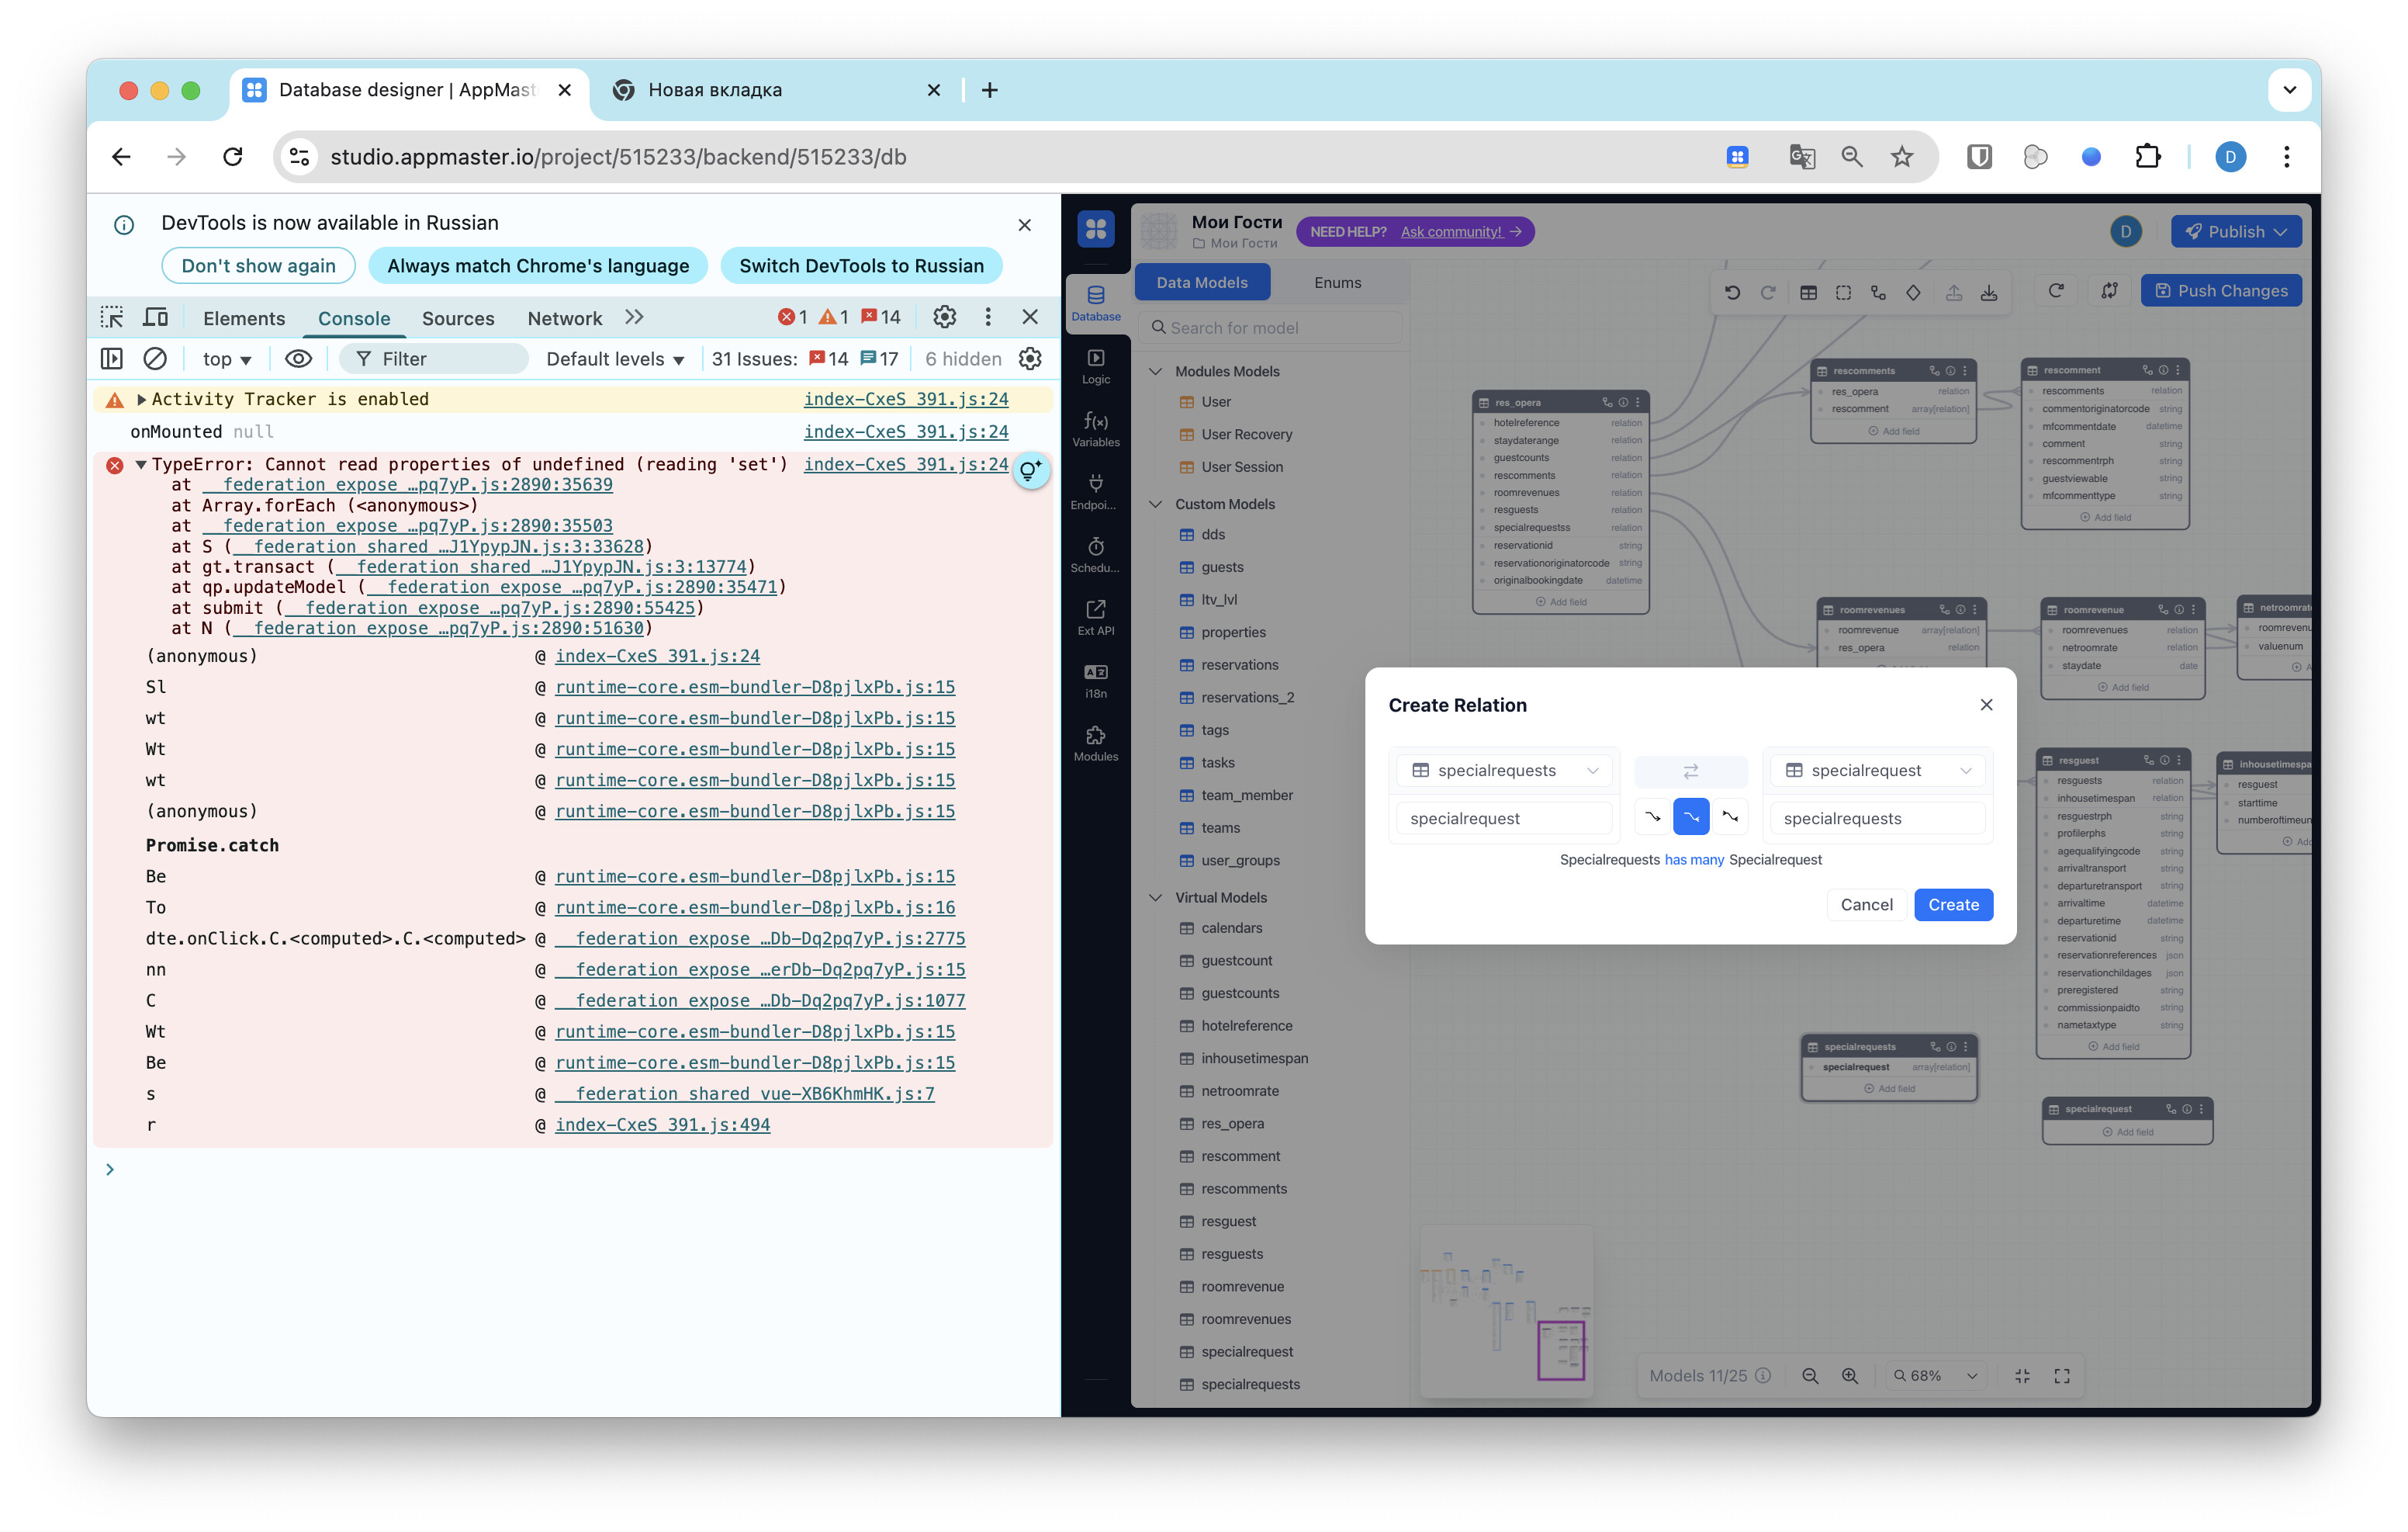Open the Modules section in sidebar
Image resolution: width=2408 pixels, height=1532 pixels.
[1096, 744]
